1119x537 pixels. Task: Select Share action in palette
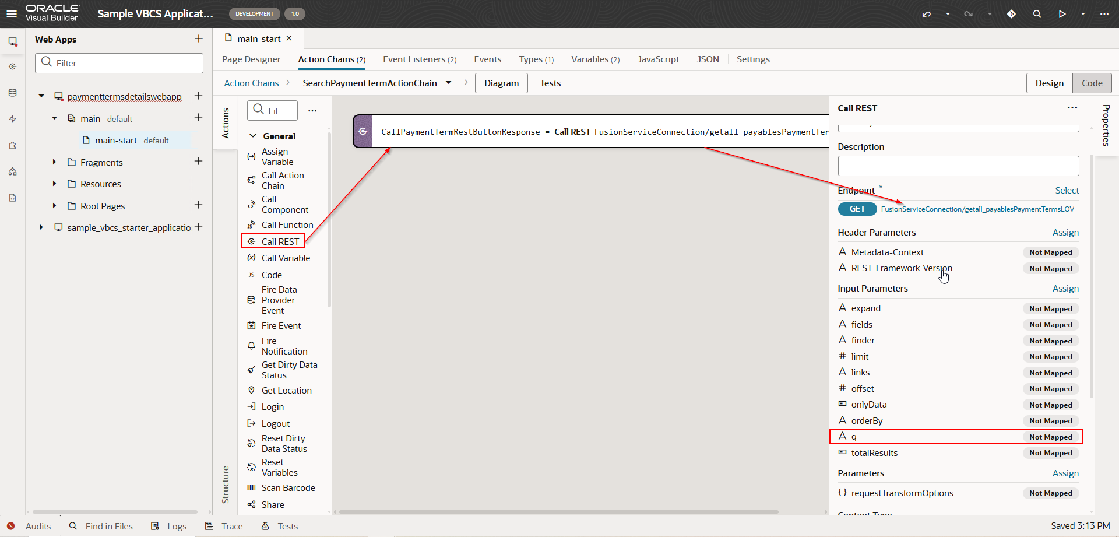pos(266,505)
